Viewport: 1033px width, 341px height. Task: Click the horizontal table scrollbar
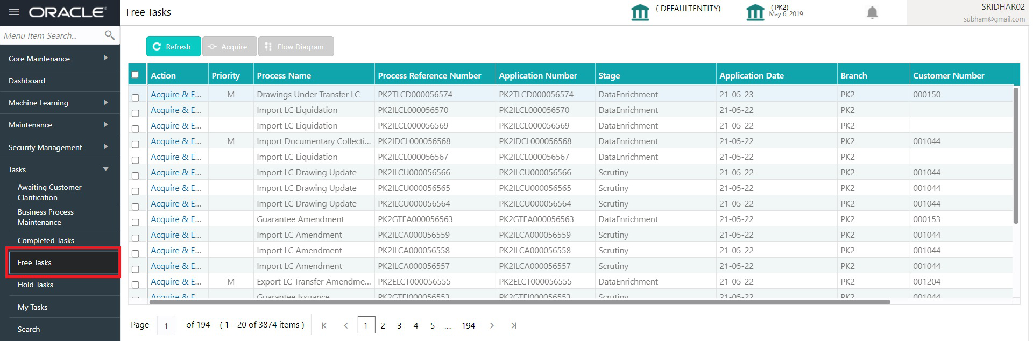point(520,302)
